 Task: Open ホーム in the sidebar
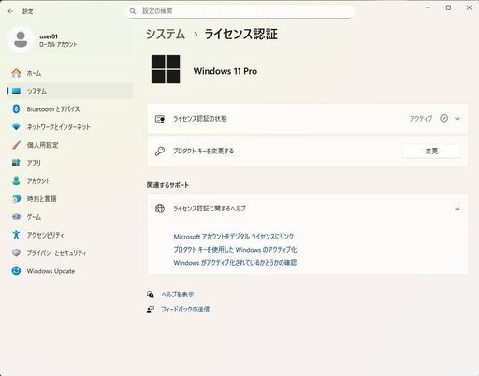click(x=70, y=73)
